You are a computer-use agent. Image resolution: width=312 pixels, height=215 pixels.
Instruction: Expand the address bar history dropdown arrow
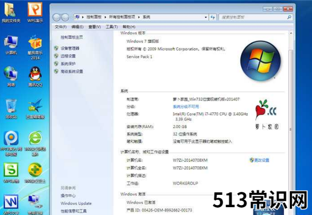coord(206,17)
